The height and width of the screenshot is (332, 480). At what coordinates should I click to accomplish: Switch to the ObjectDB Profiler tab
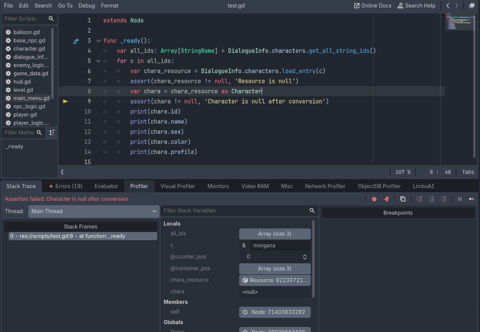point(379,187)
